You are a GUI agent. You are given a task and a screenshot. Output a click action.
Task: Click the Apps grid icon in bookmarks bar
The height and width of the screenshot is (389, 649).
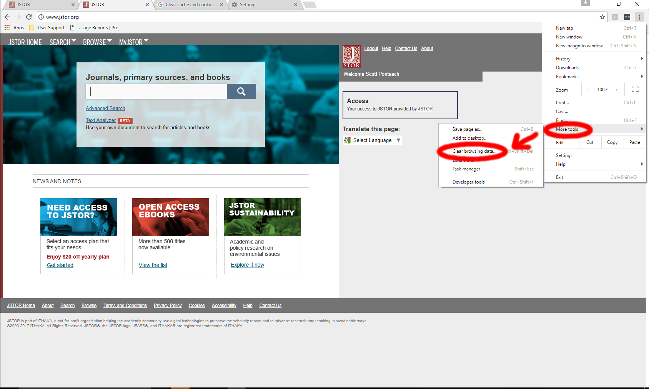tap(7, 28)
